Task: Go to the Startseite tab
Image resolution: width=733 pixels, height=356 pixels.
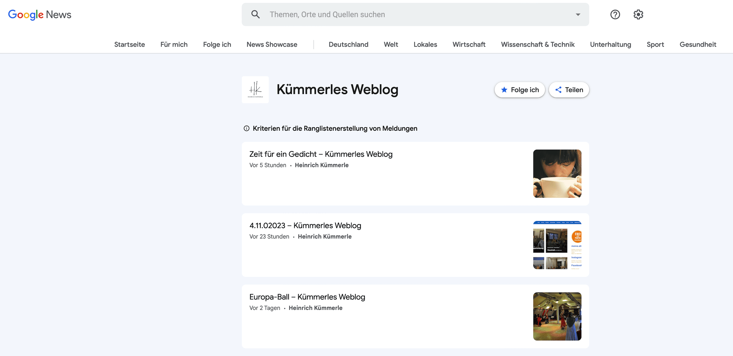Action: (x=130, y=45)
